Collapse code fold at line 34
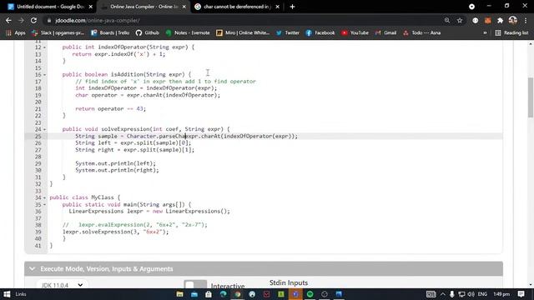Viewport: 534px width, 300px height. point(44,197)
